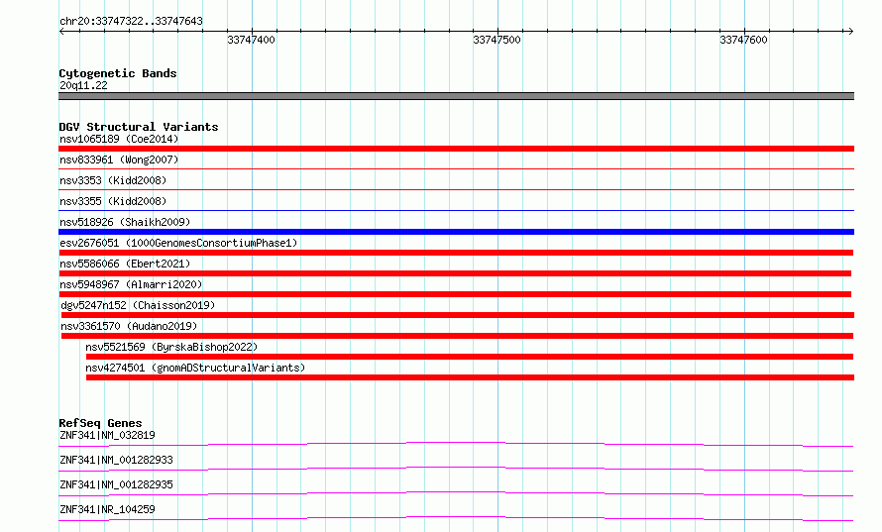Viewport: 882px width, 532px height.
Task: Click the red bar of esv2676051
Action: point(456,253)
